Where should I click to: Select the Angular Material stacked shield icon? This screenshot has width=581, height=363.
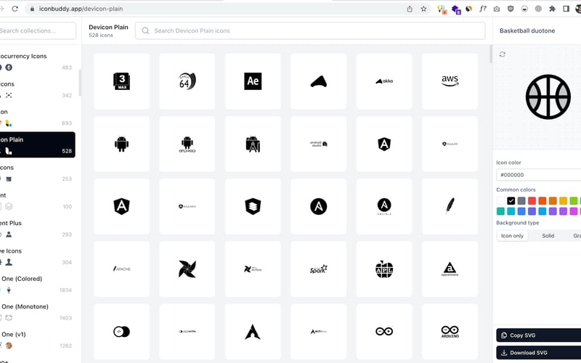coord(253,206)
